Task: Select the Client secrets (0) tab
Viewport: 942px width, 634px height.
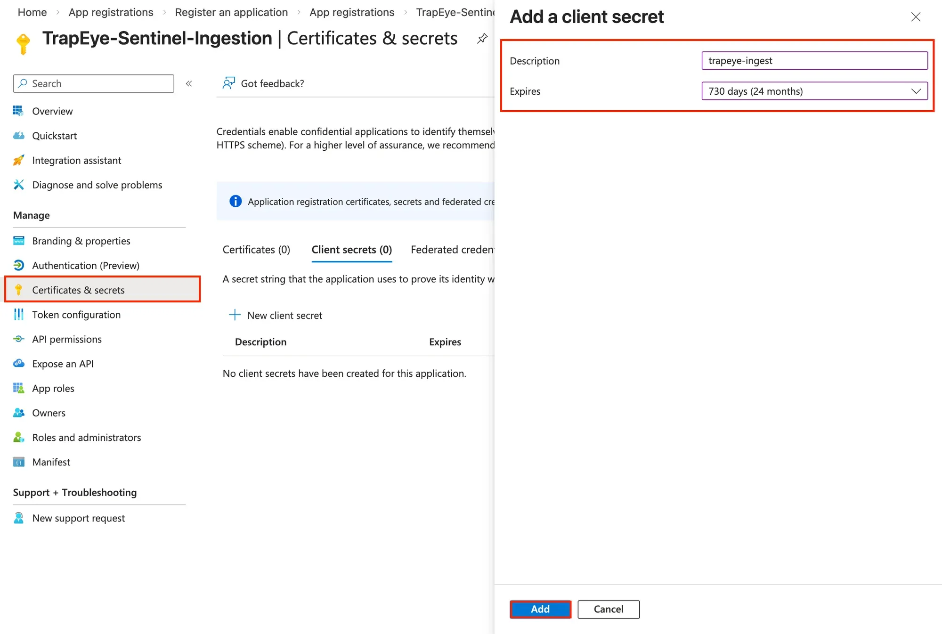Action: (351, 249)
